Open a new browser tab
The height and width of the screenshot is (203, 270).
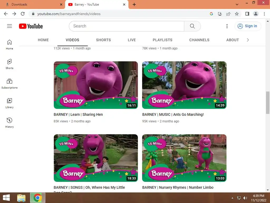coord(134,4)
